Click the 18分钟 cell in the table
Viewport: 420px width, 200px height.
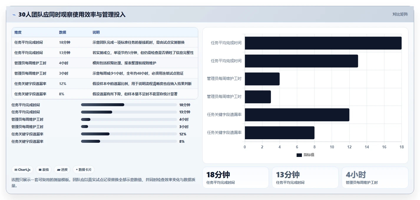(x=65, y=42)
